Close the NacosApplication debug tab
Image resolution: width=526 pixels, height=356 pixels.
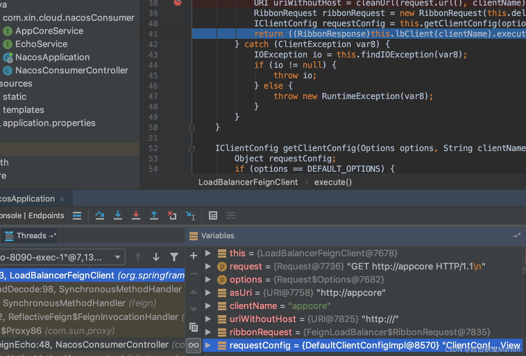62,199
